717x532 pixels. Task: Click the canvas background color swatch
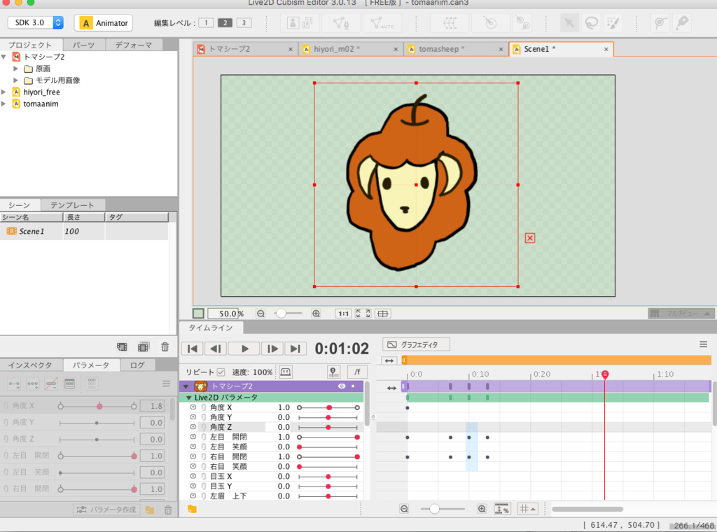point(198,314)
